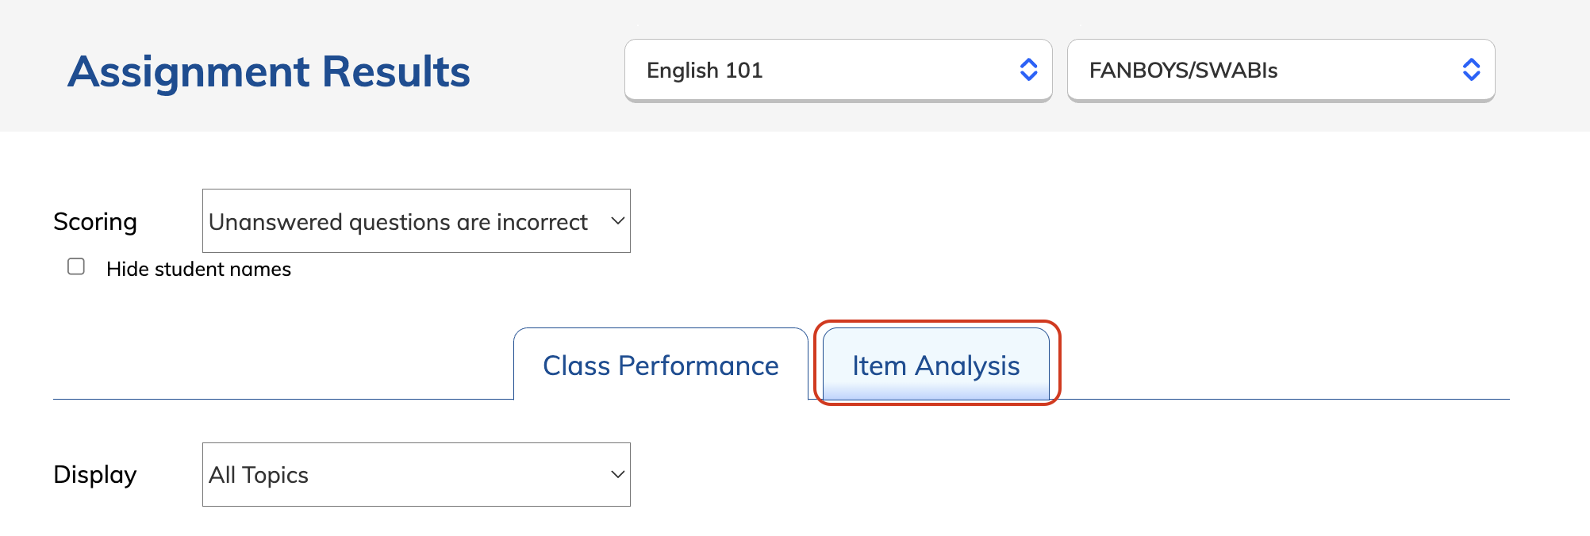
Task: Click the All Topics dropdown's chevron indicator
Action: click(616, 474)
